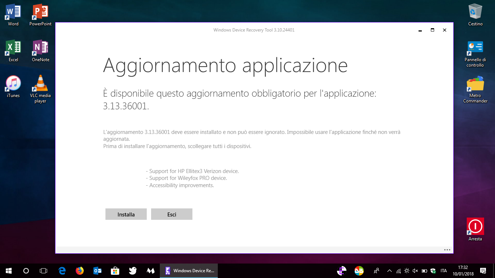Click the Installa button

tap(126, 214)
